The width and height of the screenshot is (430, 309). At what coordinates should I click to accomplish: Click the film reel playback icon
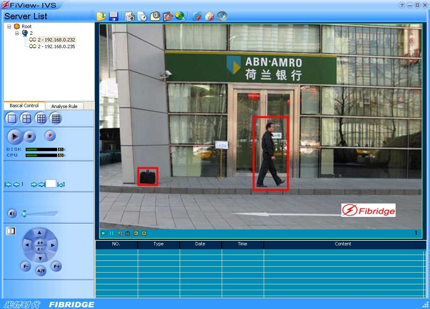click(155, 16)
